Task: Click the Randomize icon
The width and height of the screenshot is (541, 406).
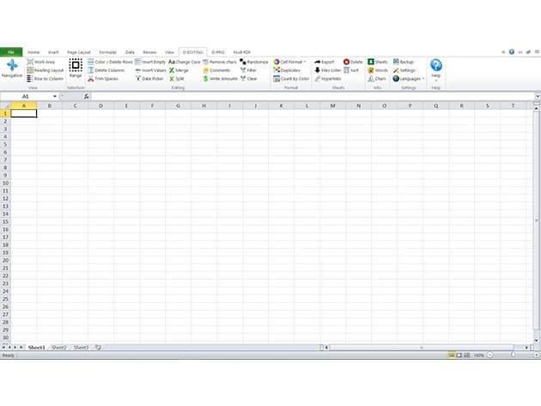Action: [254, 62]
